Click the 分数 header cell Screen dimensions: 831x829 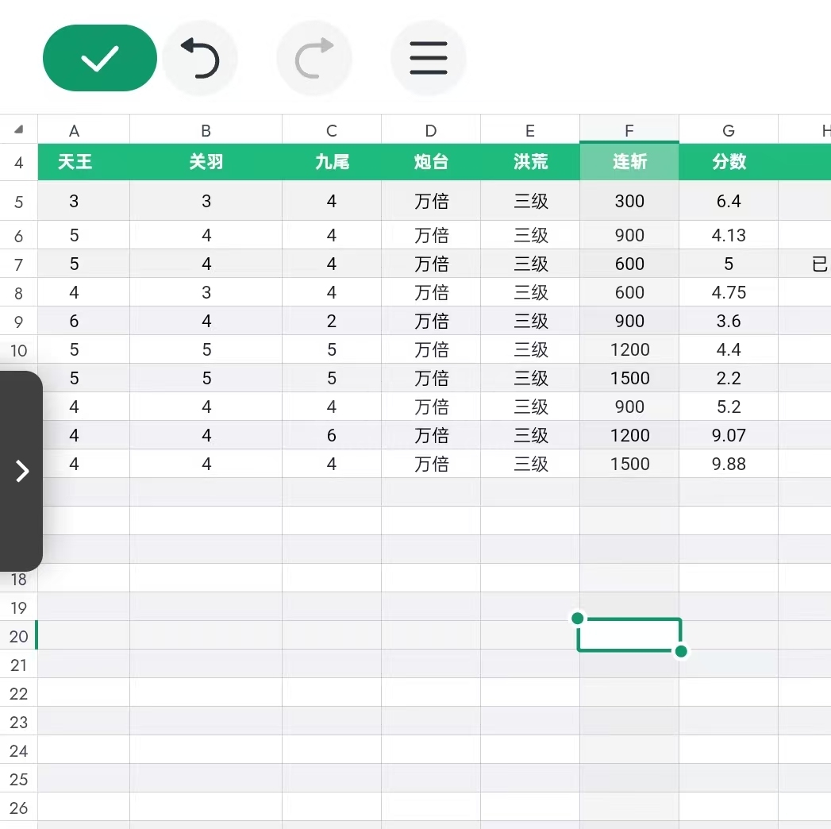[729, 162]
